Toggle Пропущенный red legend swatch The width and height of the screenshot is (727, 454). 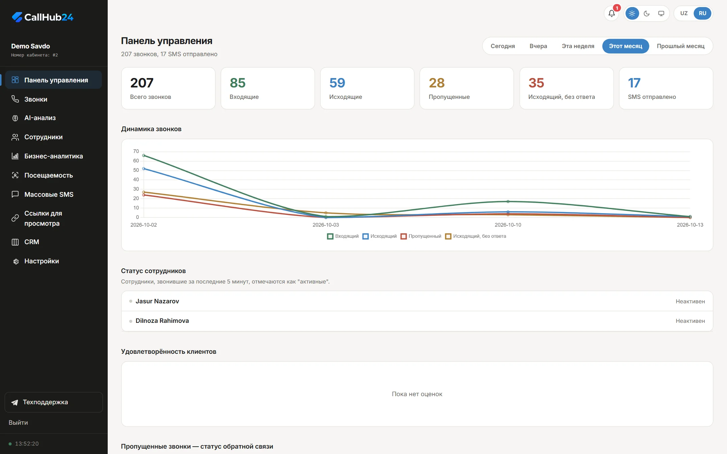coord(404,236)
